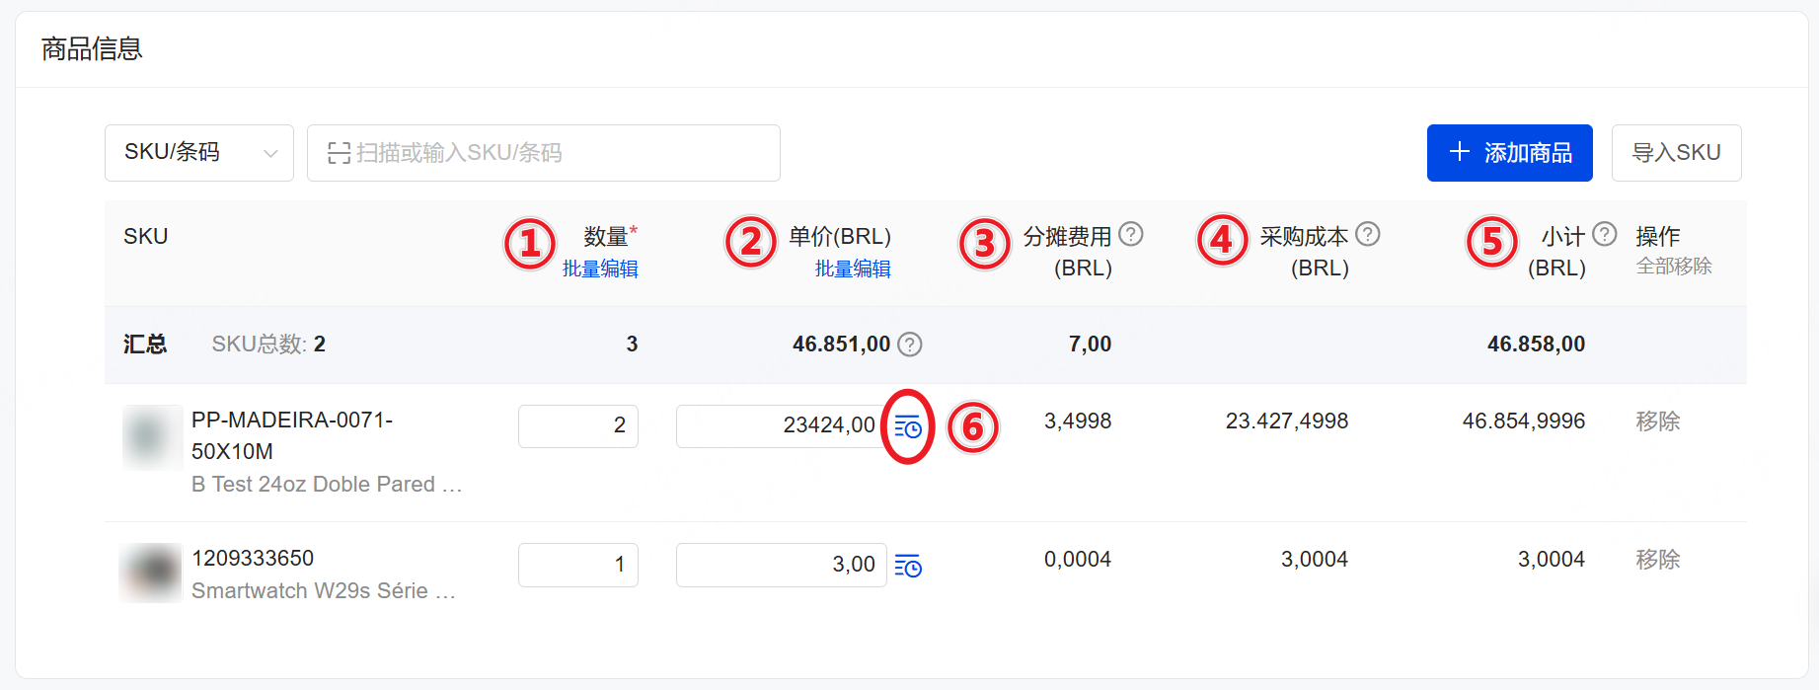Click help icon beside total 46.851,00
The height and width of the screenshot is (690, 1819).
910,345
